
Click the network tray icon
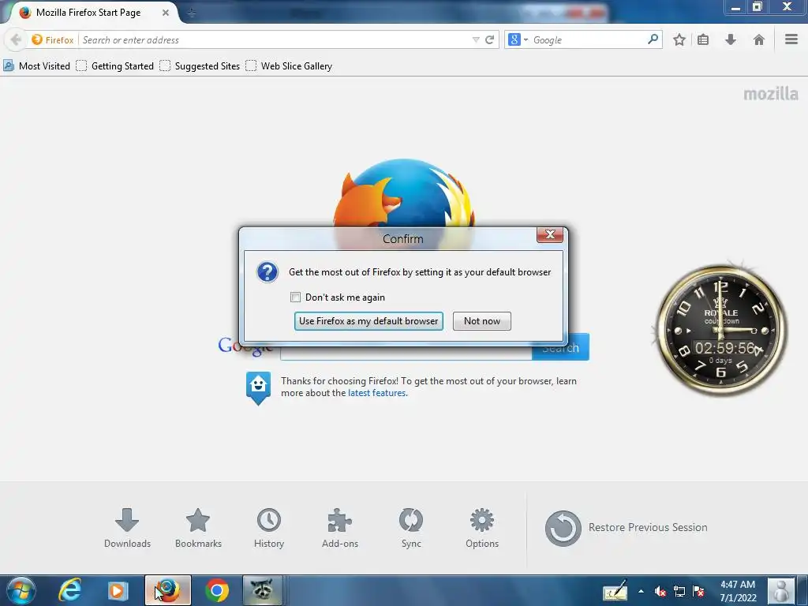pyautogui.click(x=679, y=592)
